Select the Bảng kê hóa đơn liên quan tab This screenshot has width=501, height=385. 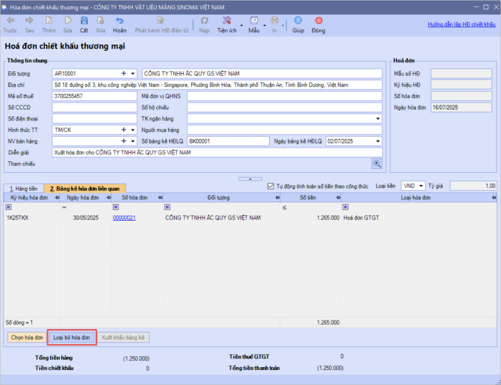click(x=84, y=188)
